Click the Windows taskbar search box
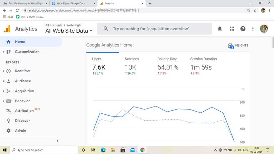This screenshot has width=274, height=154. 44,150
